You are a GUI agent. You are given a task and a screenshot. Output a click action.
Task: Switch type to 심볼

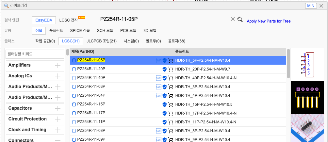click(39, 31)
